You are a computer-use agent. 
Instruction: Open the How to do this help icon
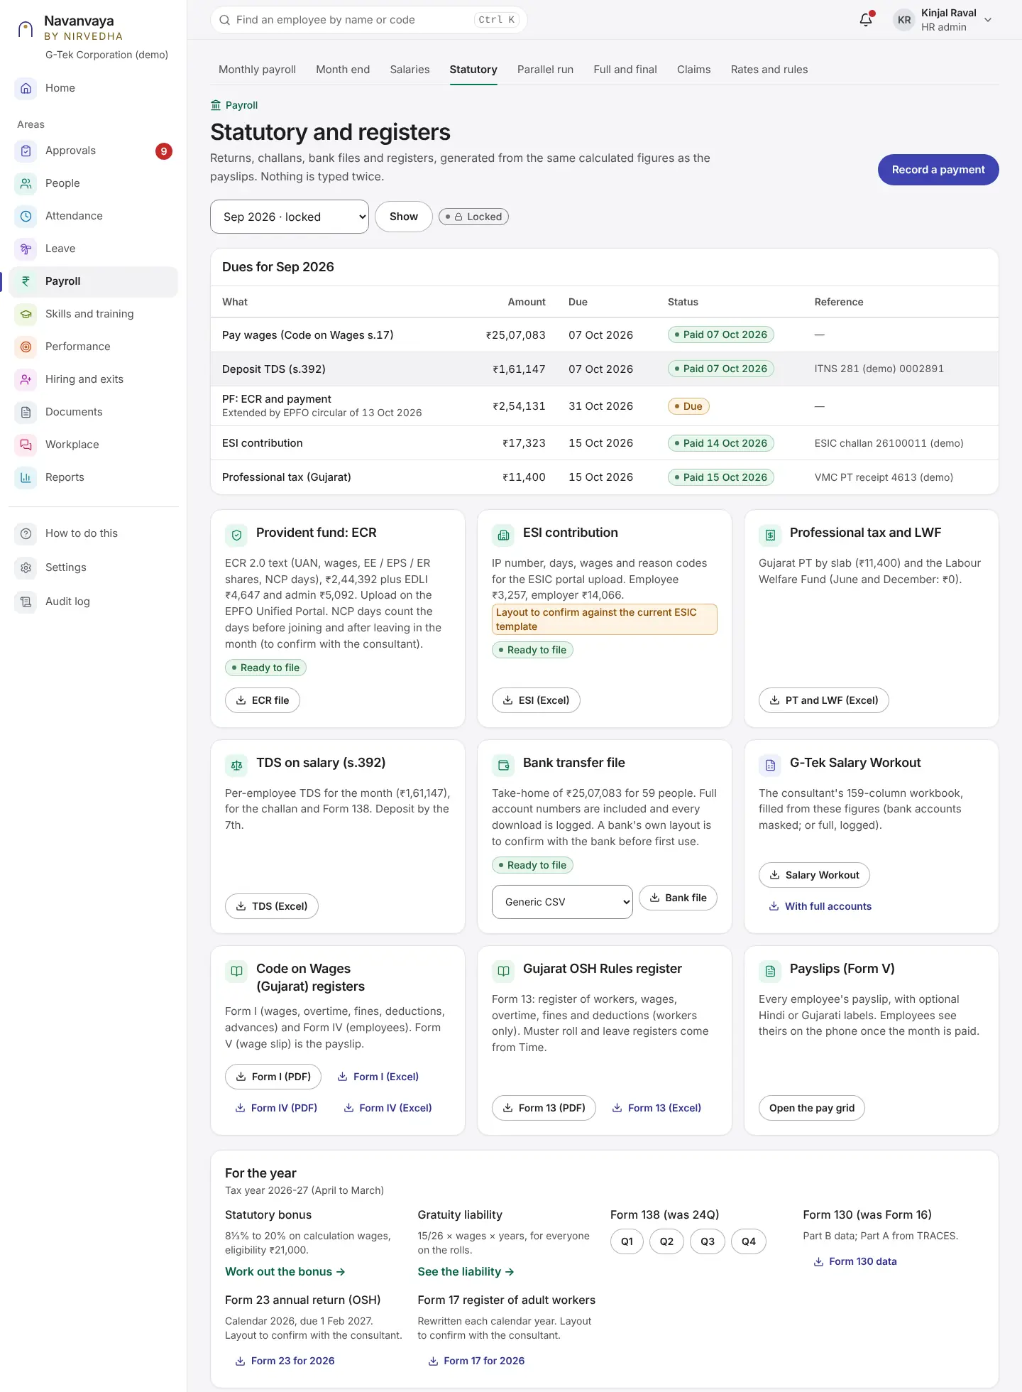point(26,533)
